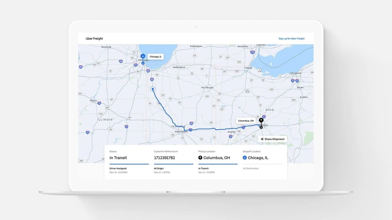Screen dimensions: 392x220
Task: Click the At Destination progress step
Action: coord(251,168)
